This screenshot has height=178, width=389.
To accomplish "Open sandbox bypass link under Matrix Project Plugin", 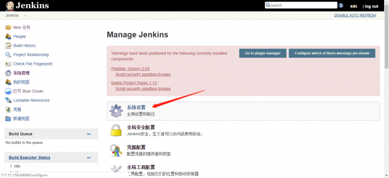I will click(143, 89).
